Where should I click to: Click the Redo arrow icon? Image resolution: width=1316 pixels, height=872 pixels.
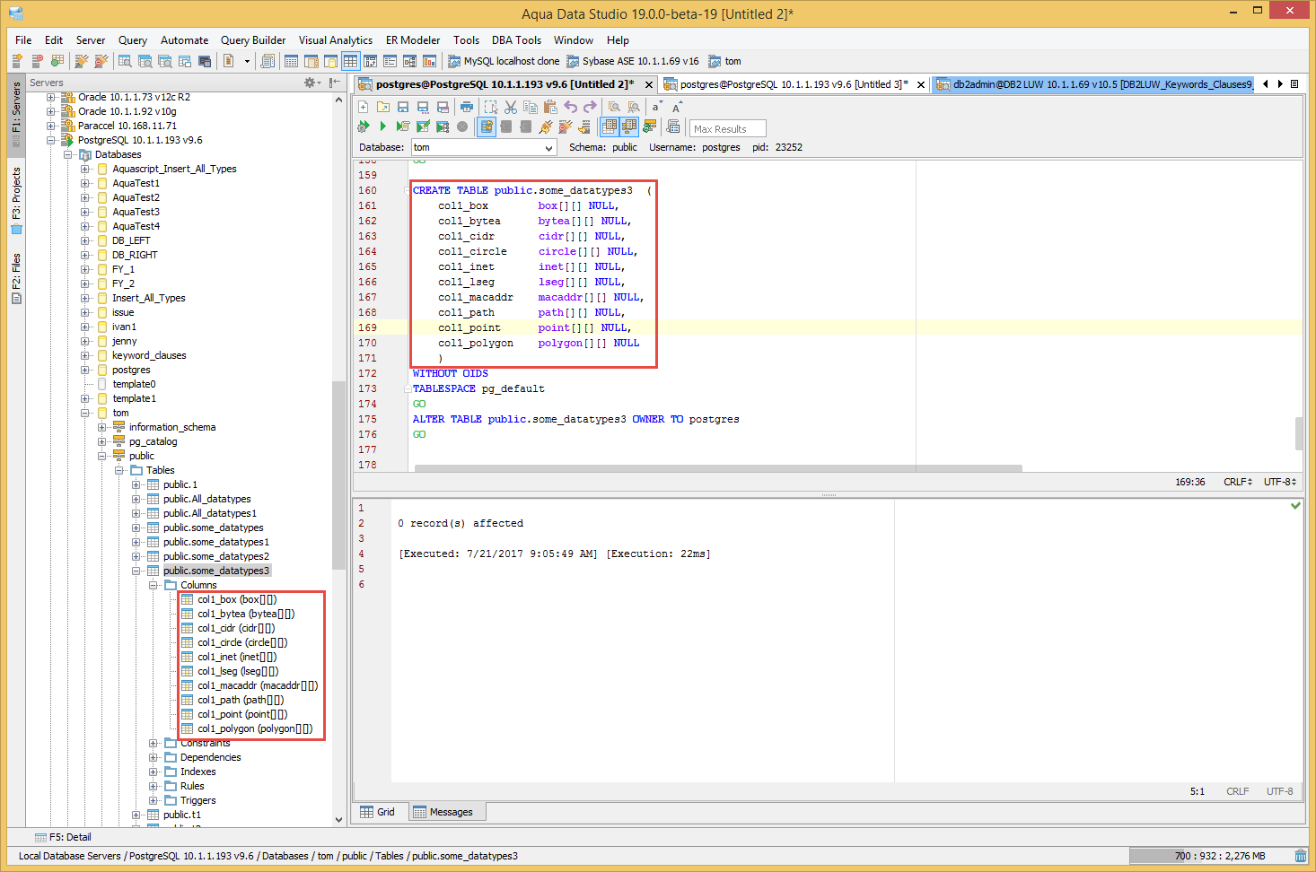coord(590,107)
